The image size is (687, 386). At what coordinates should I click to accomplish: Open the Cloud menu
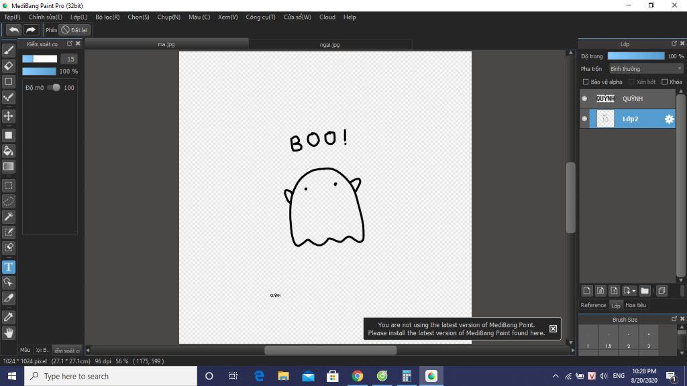(327, 17)
